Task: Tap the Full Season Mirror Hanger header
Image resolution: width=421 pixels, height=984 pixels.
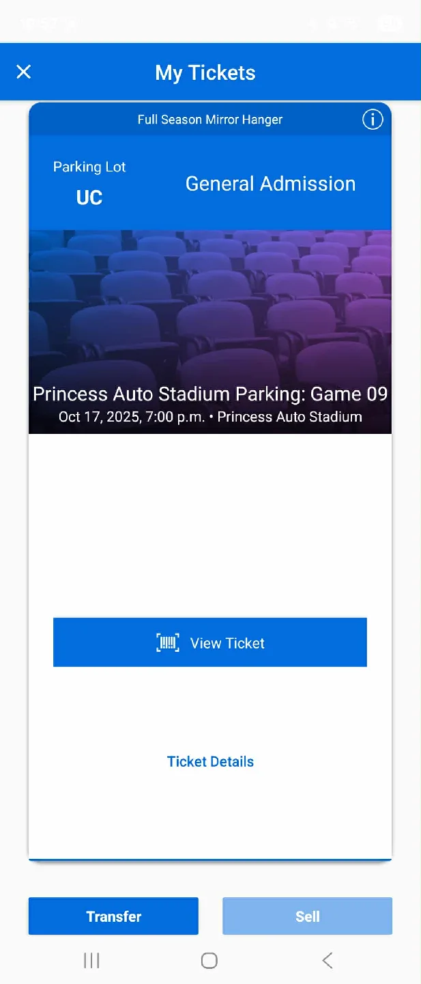Action: [209, 120]
